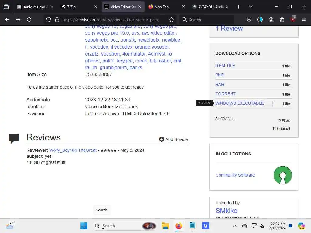Click the keygen topic tag
The width and height of the screenshot is (311, 233).
tap(125, 61)
